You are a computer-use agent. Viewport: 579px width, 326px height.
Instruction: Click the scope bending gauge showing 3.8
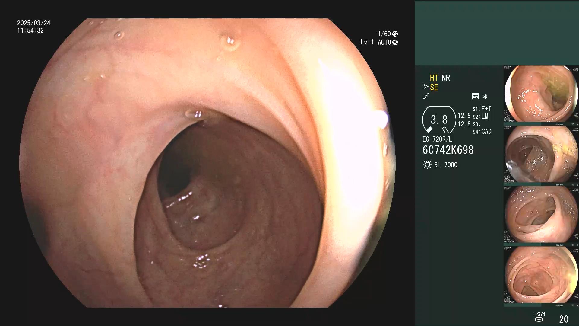pos(439,120)
